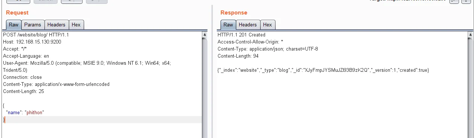
Task: Place cursor at the closing brace line
Action: (x=102, y=119)
